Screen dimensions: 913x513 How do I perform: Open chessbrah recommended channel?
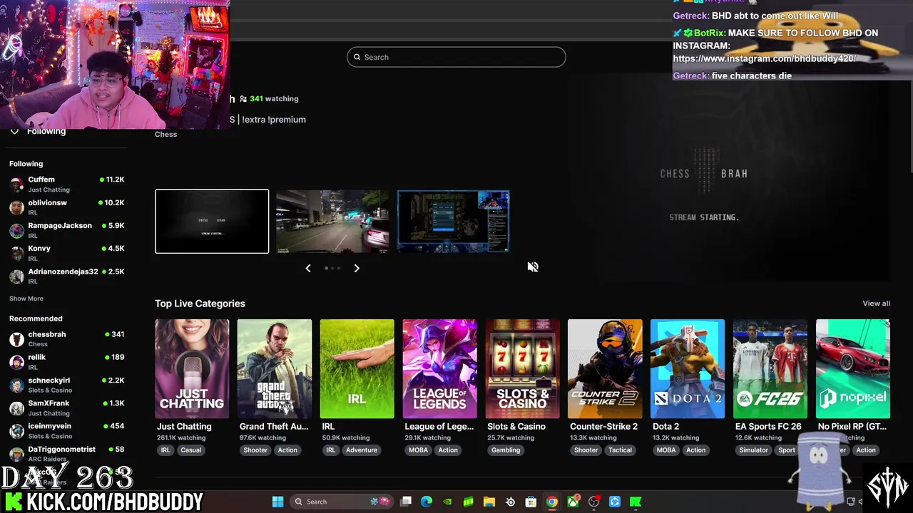click(67, 338)
